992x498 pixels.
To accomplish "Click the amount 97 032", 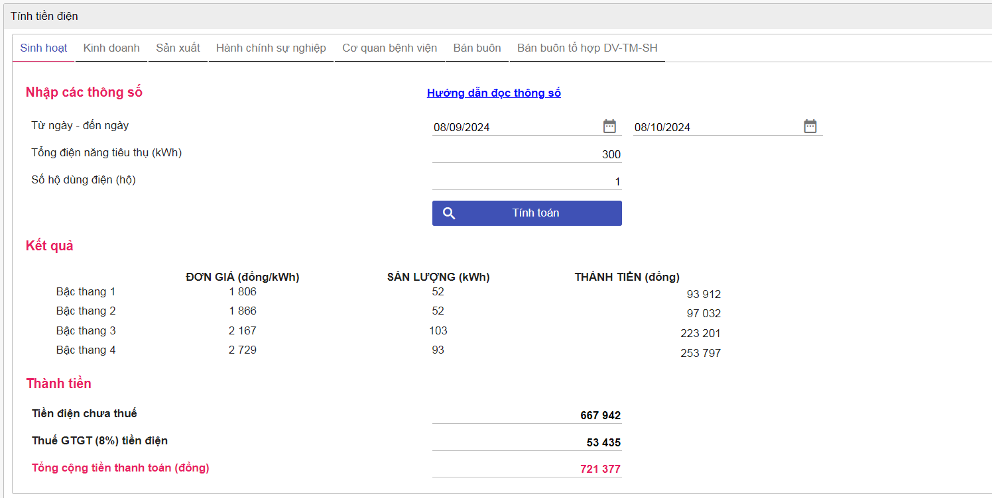I will point(704,314).
